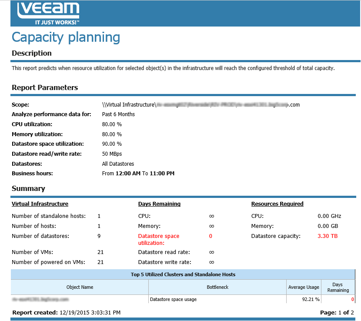The width and height of the screenshot is (361, 321).
Task: Select the "Capacity planning" report title
Action: [x=66, y=37]
